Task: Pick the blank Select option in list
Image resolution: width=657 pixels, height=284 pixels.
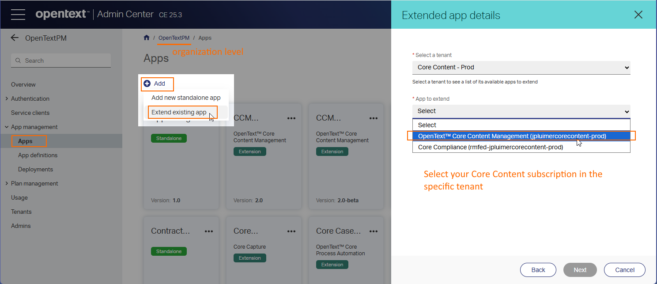Action: (x=521, y=125)
